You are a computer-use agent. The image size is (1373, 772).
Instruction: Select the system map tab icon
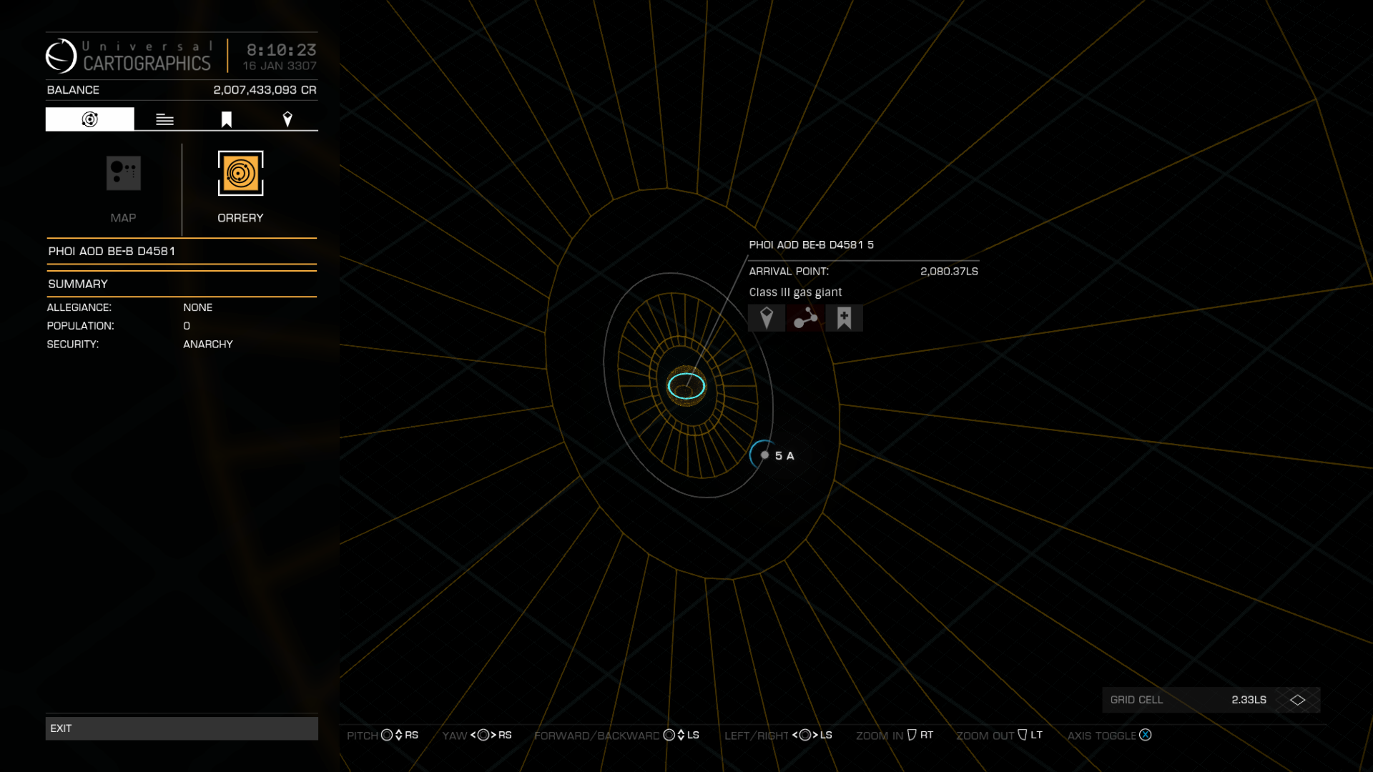[x=89, y=119]
